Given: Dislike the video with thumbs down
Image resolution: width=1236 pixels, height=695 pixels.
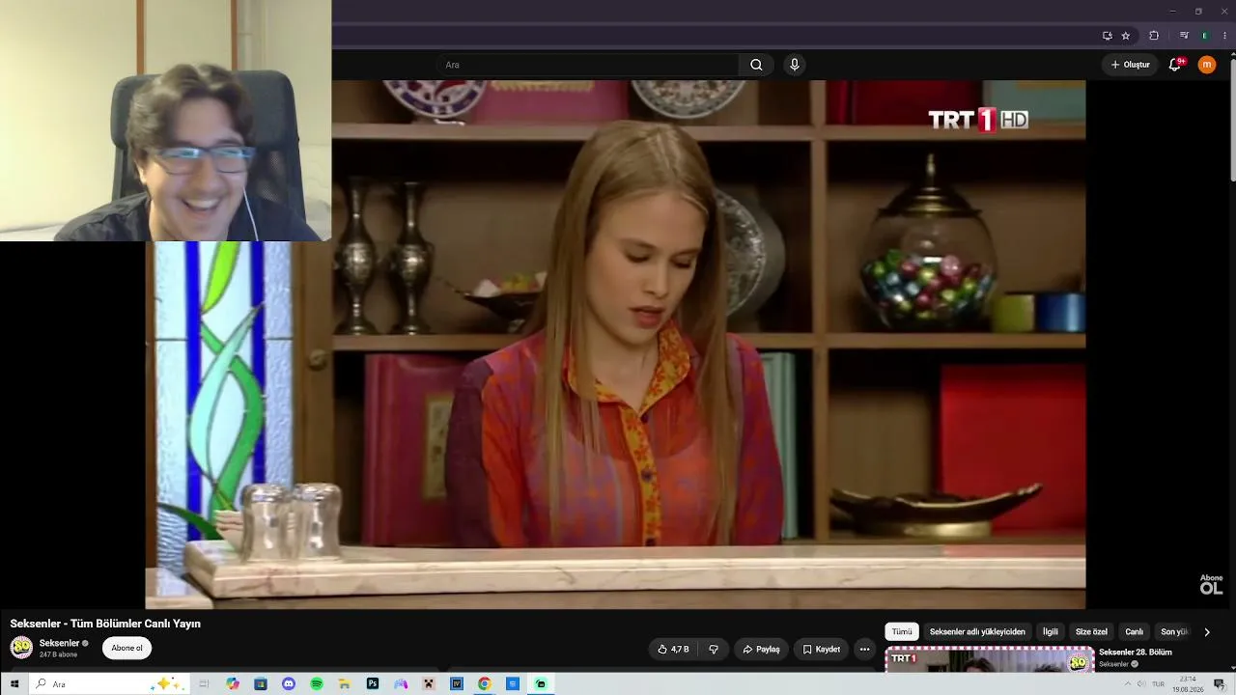Looking at the screenshot, I should (x=714, y=650).
